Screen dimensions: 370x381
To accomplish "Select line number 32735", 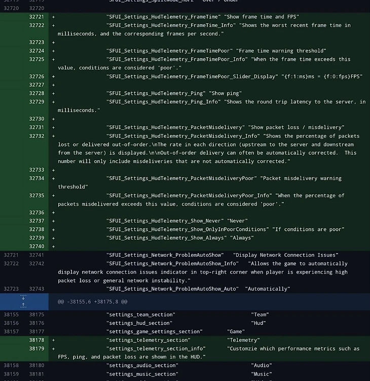I will 36,196.
